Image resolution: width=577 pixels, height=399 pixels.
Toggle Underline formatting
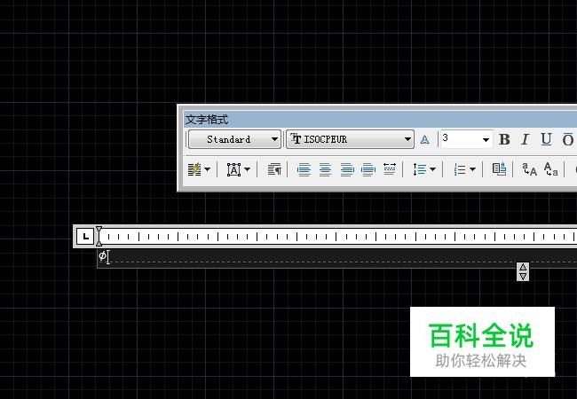[x=547, y=139]
